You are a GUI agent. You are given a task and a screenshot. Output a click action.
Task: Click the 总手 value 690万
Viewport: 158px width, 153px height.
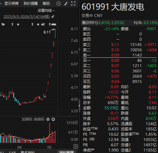[x=113, y=103]
